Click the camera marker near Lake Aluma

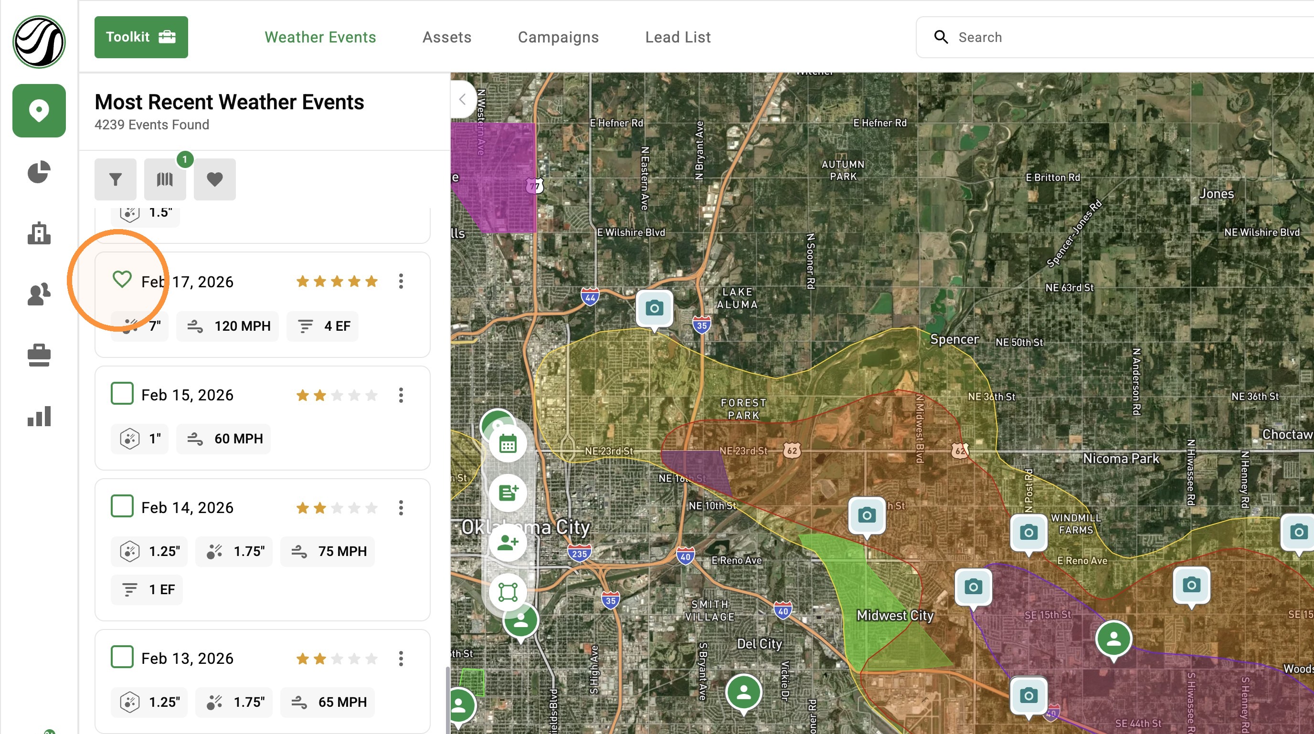pos(654,309)
